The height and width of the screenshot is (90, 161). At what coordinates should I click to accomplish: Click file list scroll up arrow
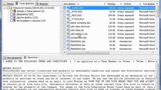tap(157, 4)
